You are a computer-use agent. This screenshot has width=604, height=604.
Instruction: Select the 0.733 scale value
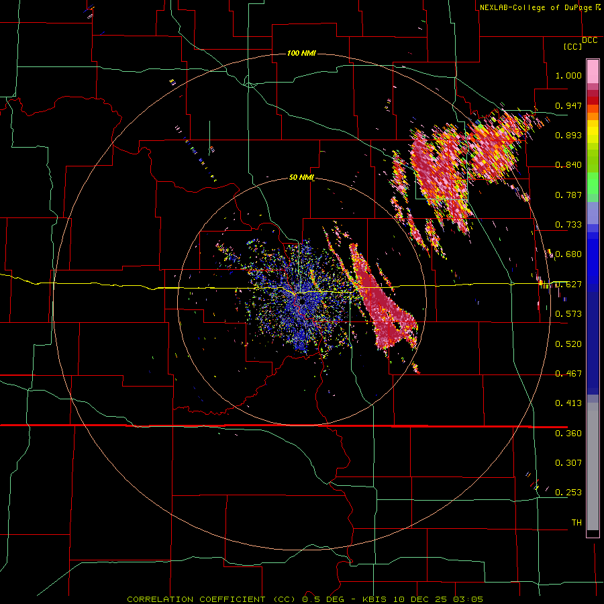click(x=568, y=225)
